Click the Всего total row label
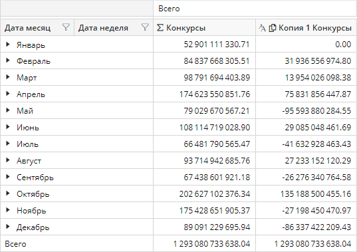The width and height of the screenshot is (357, 252). (15, 244)
